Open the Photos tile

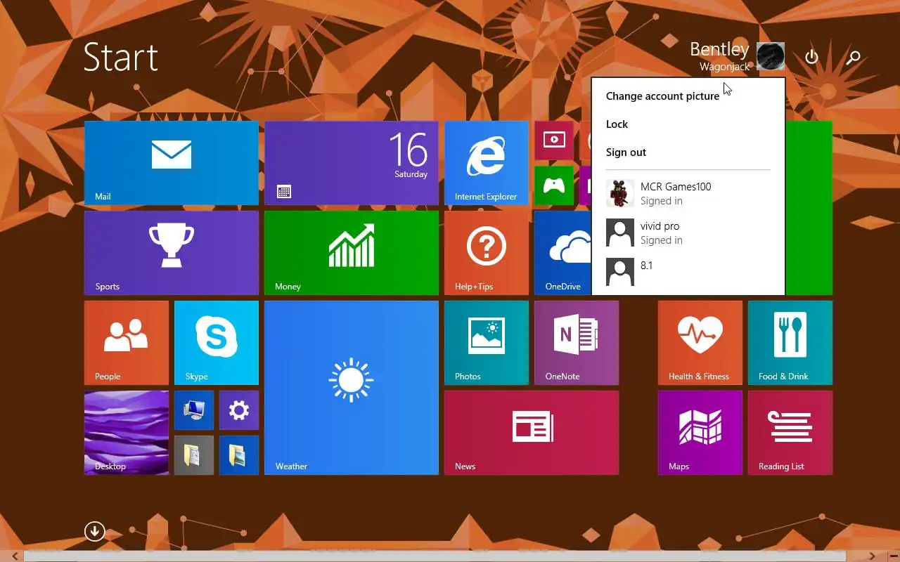click(x=487, y=343)
